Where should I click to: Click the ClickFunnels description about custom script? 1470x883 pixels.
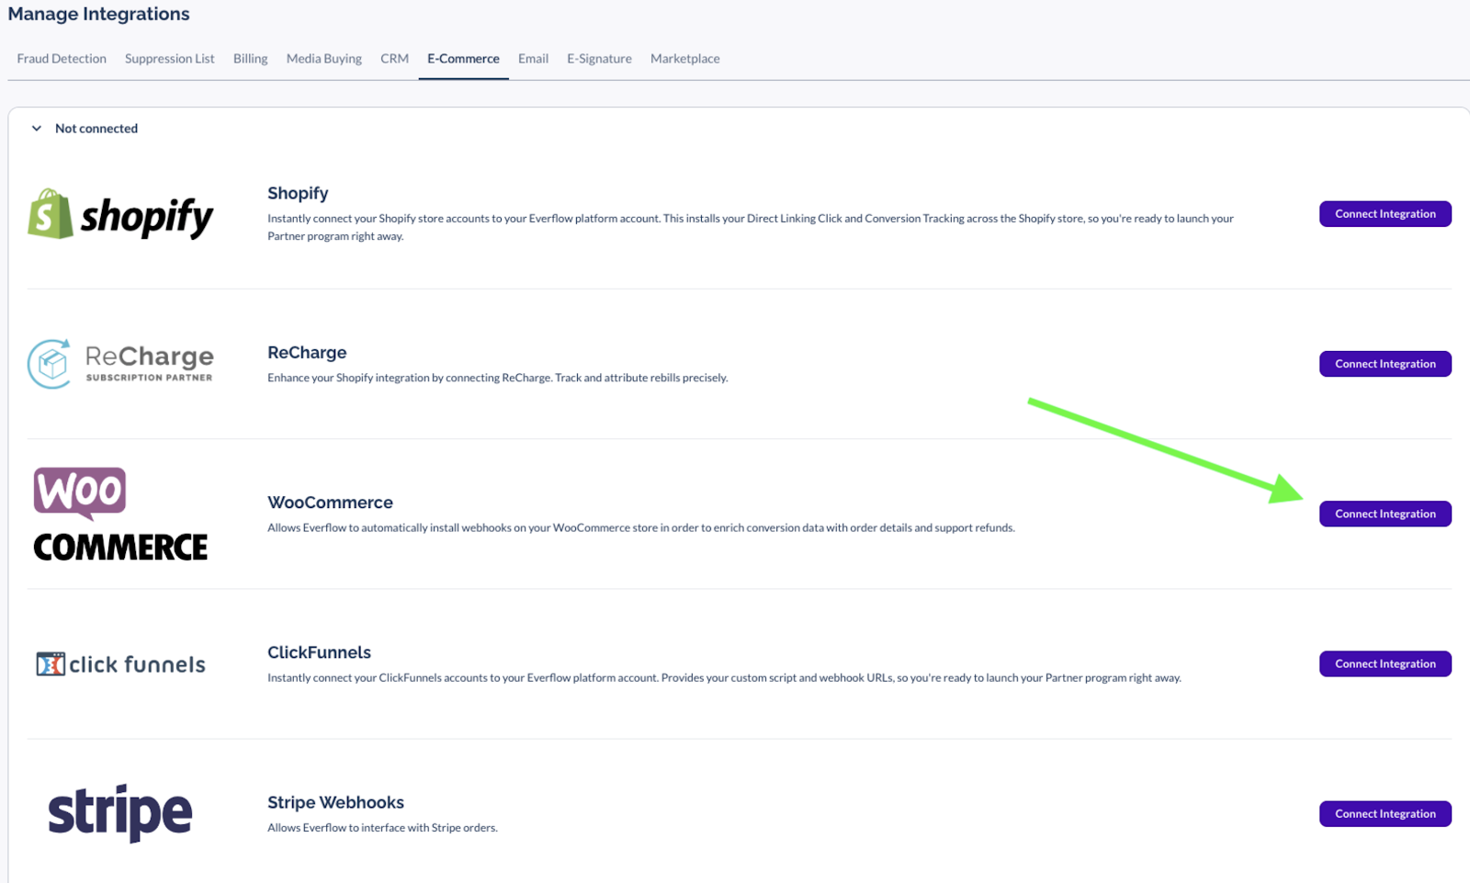coord(724,678)
